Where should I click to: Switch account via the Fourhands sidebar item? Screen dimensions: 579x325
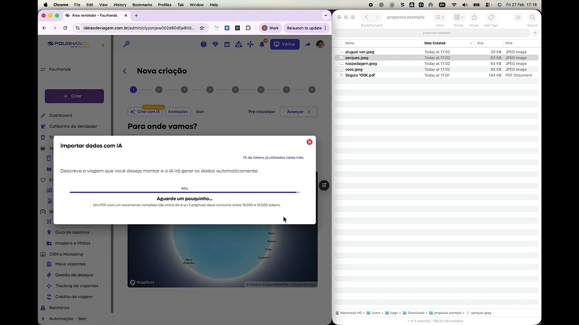60,69
